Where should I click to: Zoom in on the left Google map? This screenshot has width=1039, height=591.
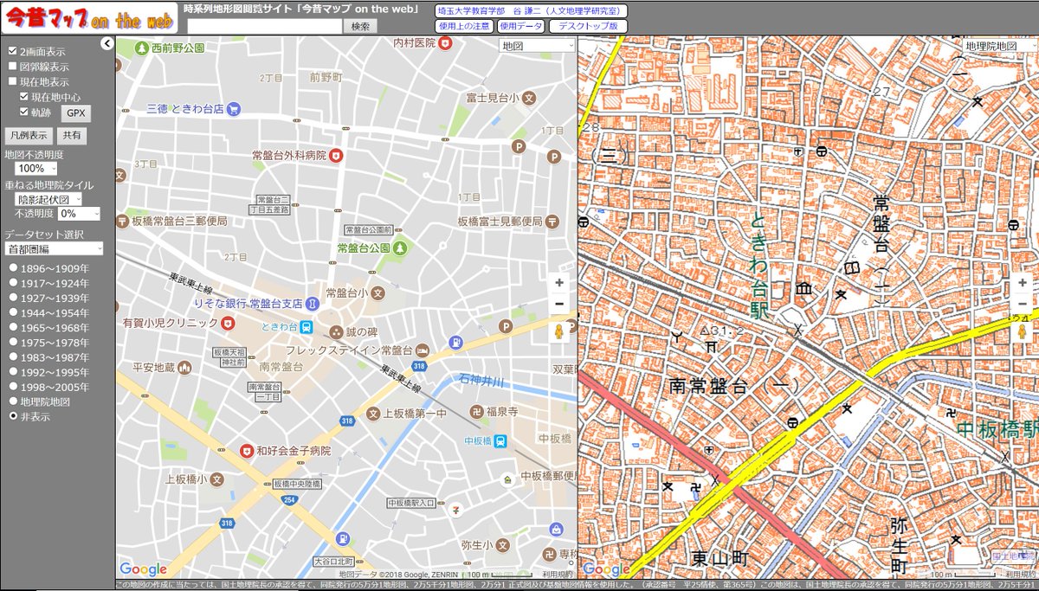point(559,283)
